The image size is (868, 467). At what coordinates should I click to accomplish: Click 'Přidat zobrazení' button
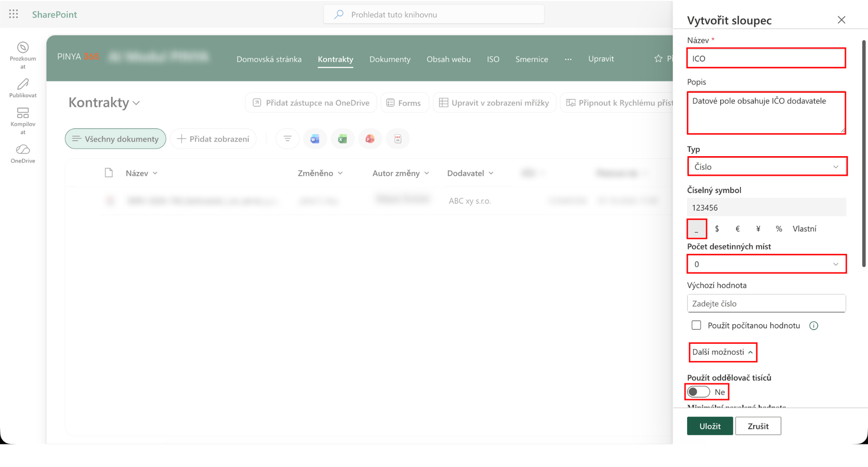coord(213,138)
